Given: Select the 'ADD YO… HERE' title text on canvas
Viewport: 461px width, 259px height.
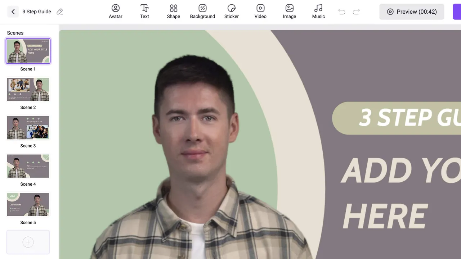Looking at the screenshot, I should 401,192.
